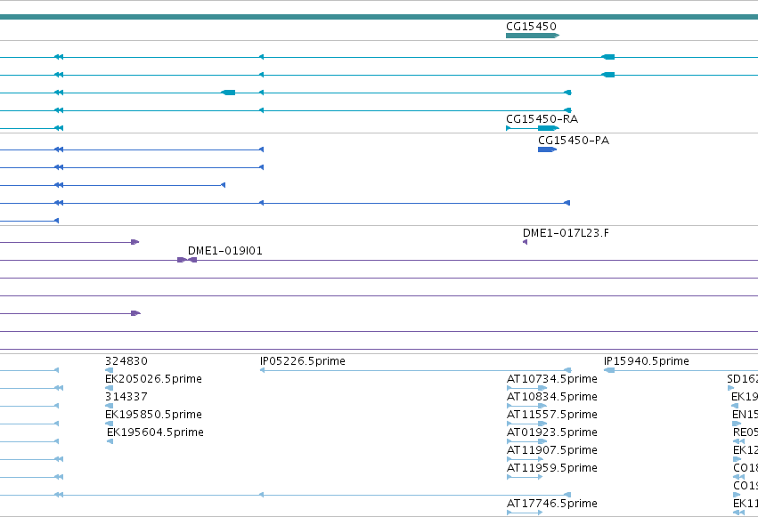Click the arrow glyph under 324830
Viewport: 758px width, 517px height.
(x=110, y=370)
